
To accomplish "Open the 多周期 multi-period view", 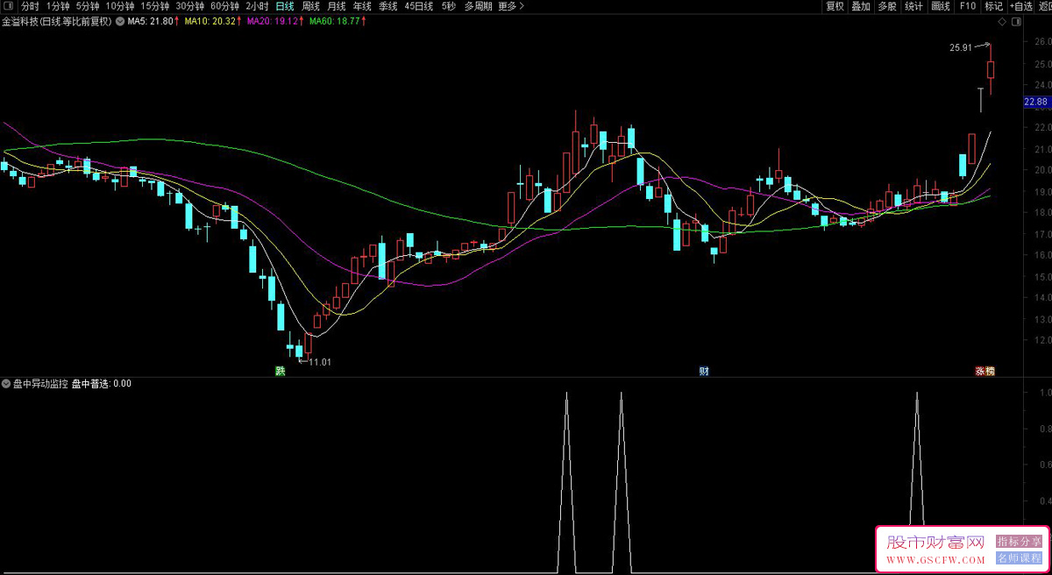I will 478,5.
